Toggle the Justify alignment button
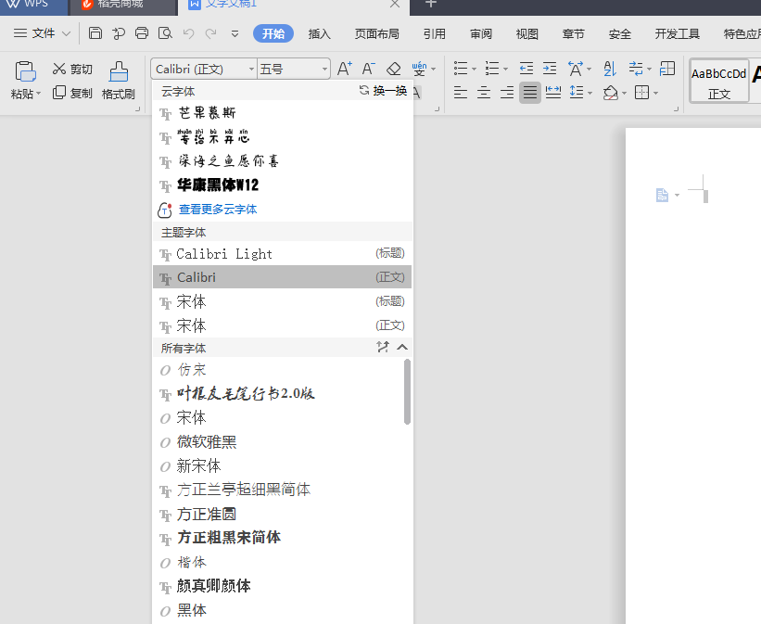 530,93
